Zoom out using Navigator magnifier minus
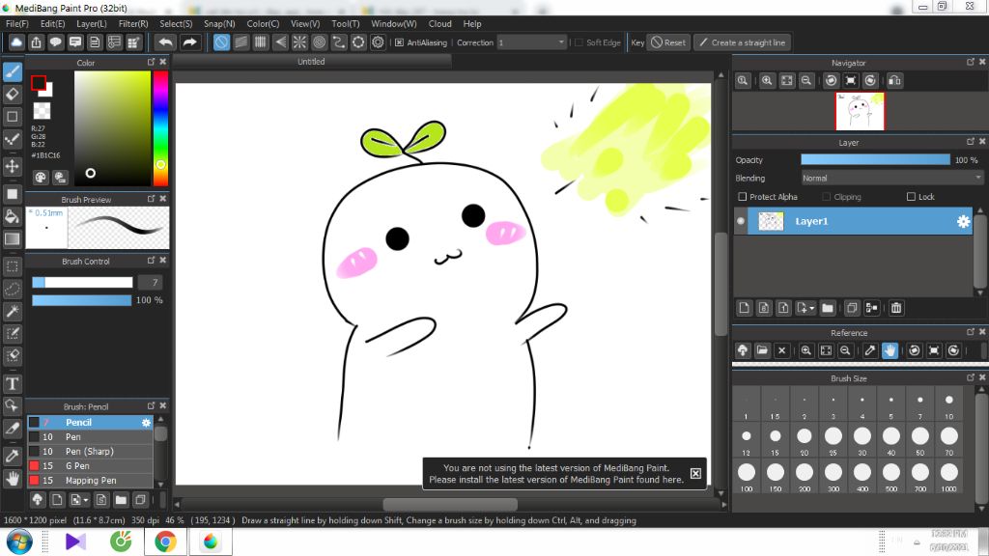989x556 pixels. 806,81
